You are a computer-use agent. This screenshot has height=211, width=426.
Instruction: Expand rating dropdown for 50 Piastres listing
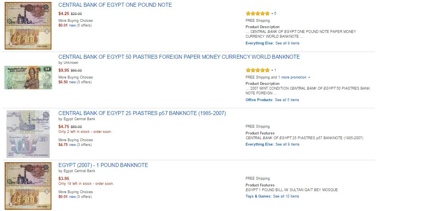[x=272, y=70]
